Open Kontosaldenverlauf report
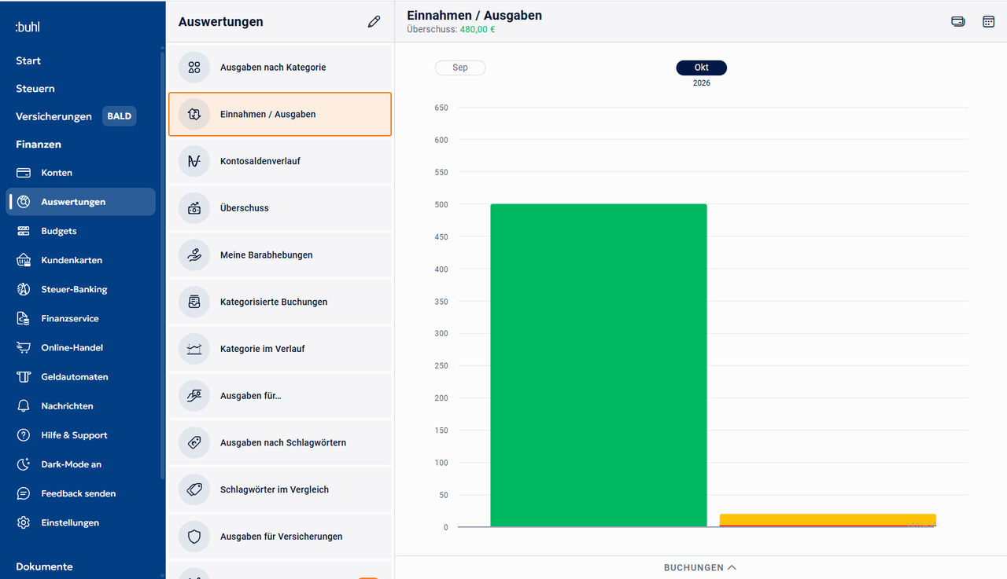The image size is (1007, 579). 280,161
